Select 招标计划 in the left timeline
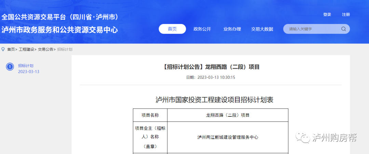369x154 pixels. (26, 66)
